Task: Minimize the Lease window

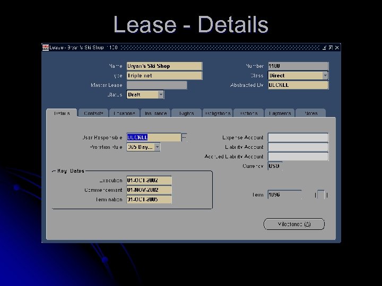Action: [324, 48]
